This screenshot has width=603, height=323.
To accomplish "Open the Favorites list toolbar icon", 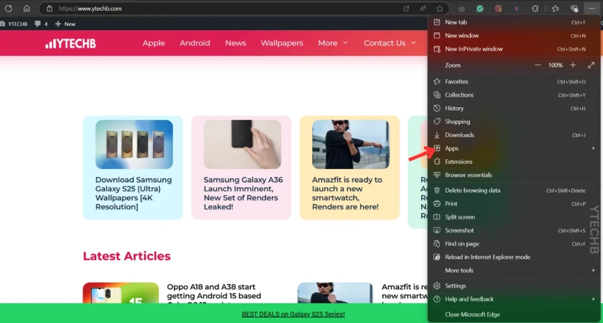I will point(555,8).
